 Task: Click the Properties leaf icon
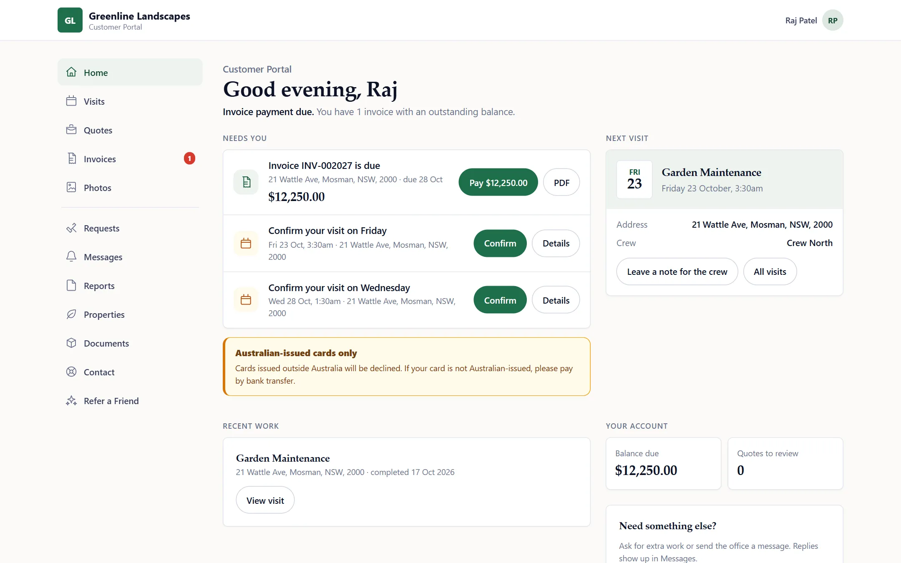tap(71, 314)
